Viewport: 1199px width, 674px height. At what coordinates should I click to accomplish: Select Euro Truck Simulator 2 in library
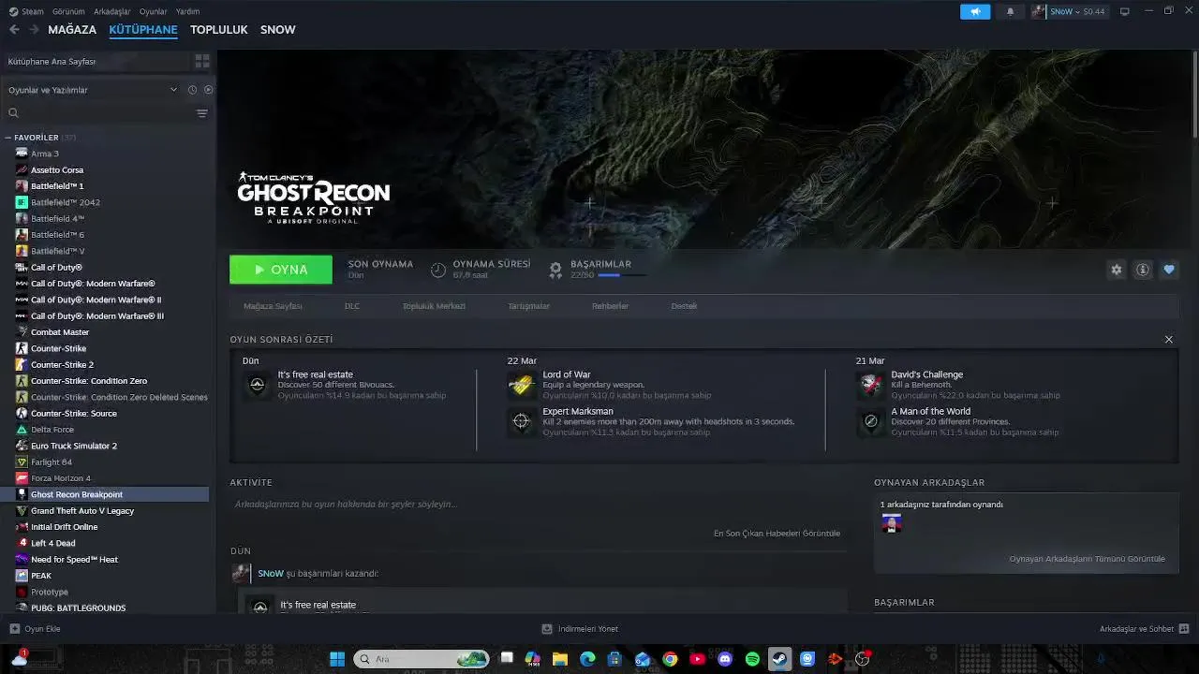[x=74, y=446]
